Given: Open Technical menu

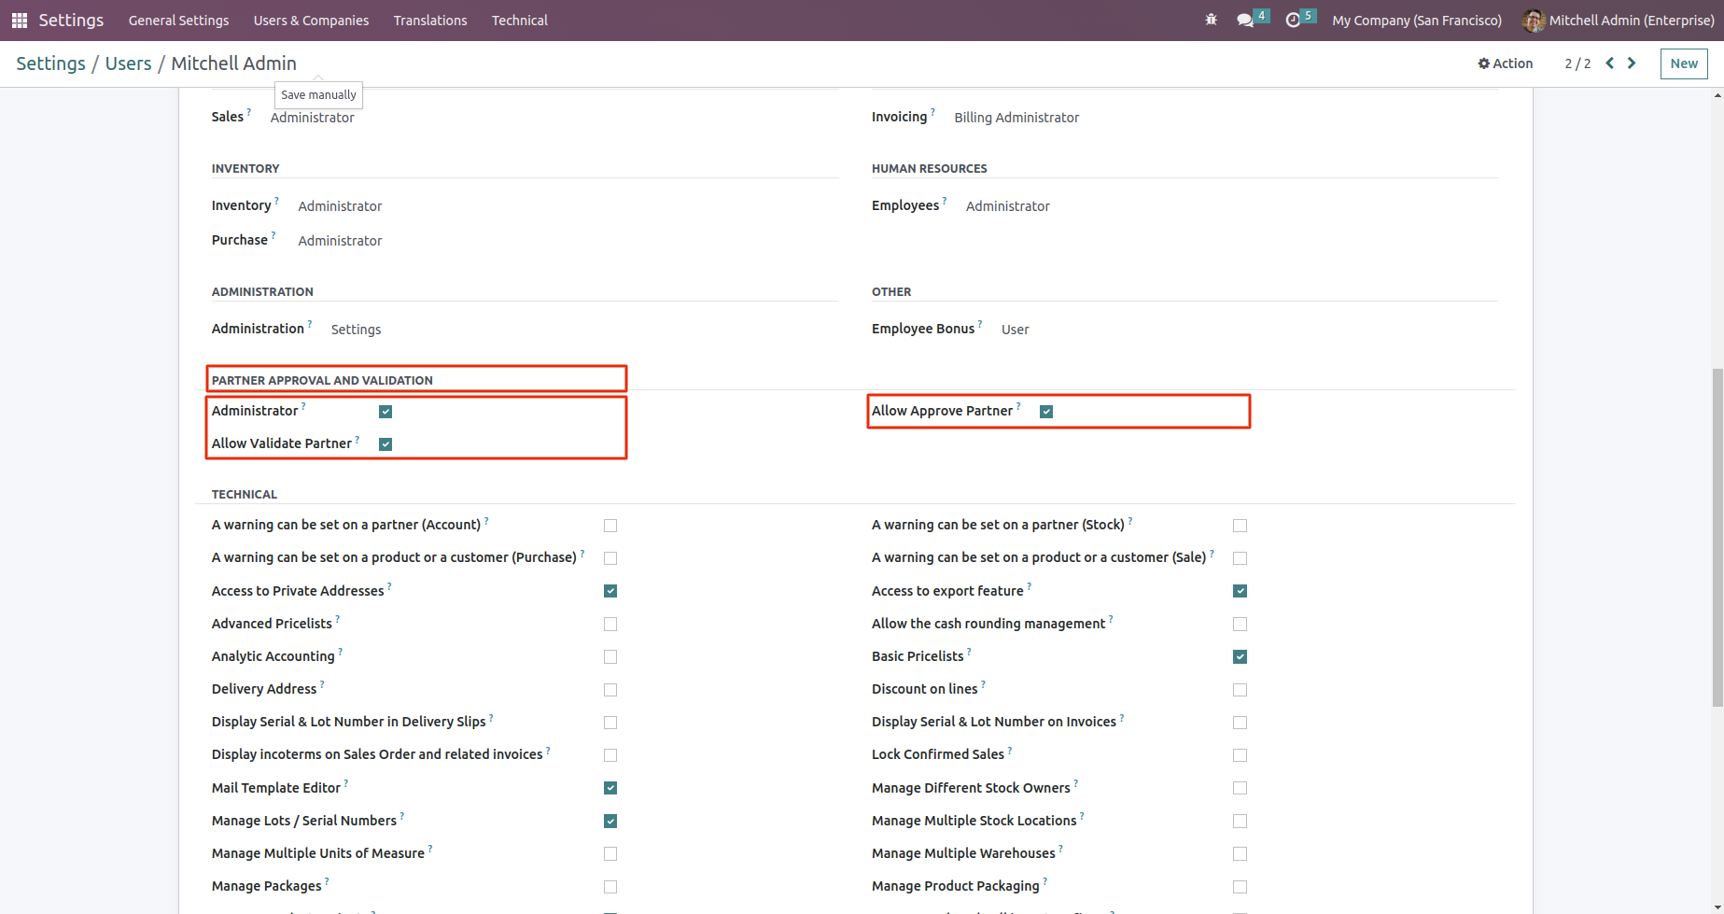Looking at the screenshot, I should tap(520, 21).
